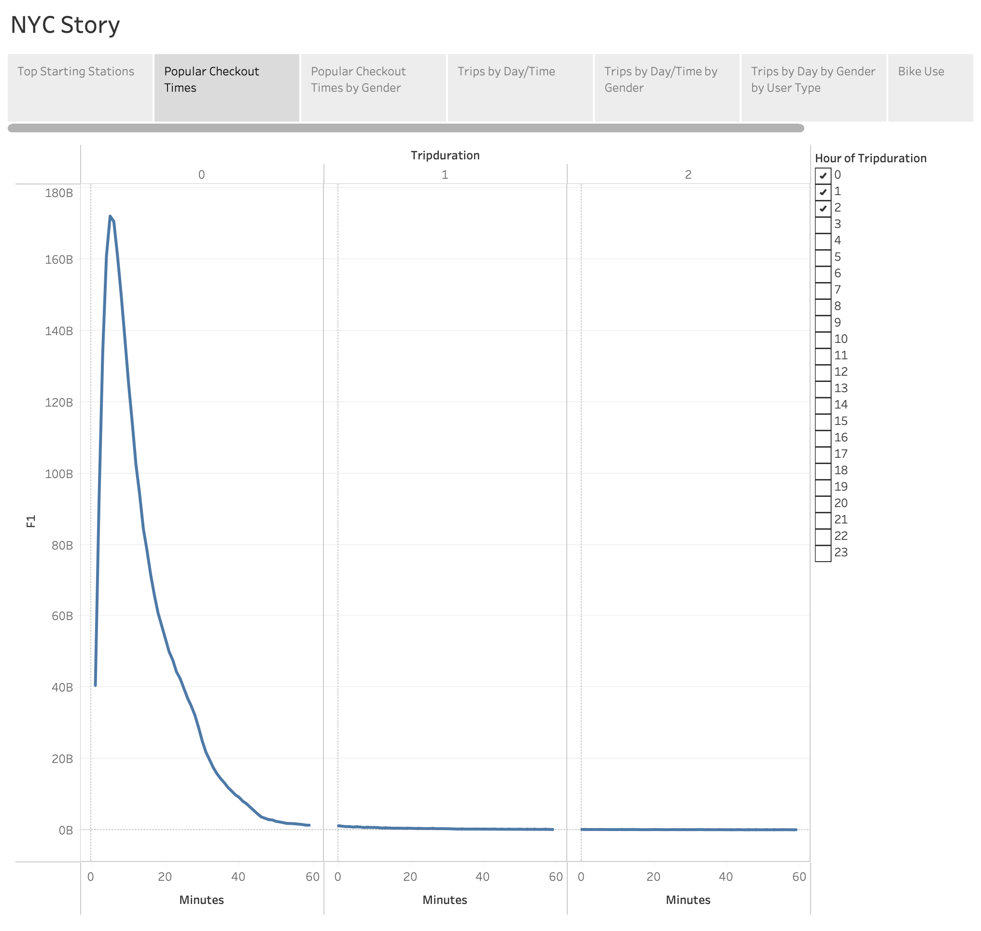Uncheck hour 2 checkbox
Image resolution: width=981 pixels, height=931 pixels.
[822, 208]
